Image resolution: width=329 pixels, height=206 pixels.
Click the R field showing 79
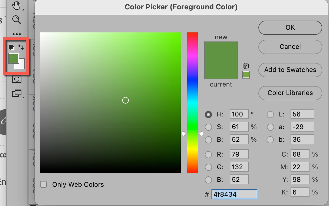click(x=239, y=154)
